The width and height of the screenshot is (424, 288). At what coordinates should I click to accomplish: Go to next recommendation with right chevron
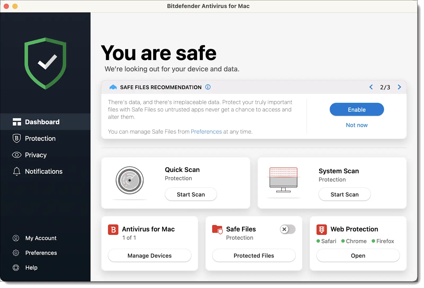(x=399, y=87)
